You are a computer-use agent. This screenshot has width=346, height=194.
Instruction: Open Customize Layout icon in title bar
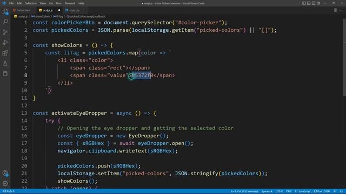point(318,3)
